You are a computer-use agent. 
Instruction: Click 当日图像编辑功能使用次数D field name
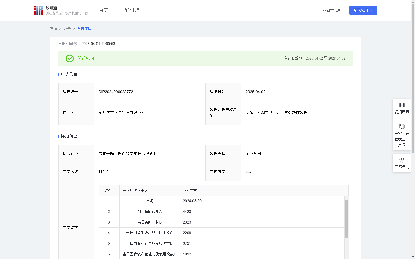tap(149, 243)
